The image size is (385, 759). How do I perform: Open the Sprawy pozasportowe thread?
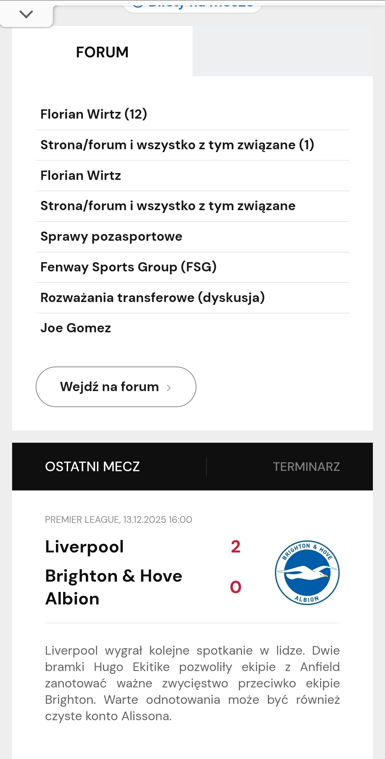click(x=111, y=236)
